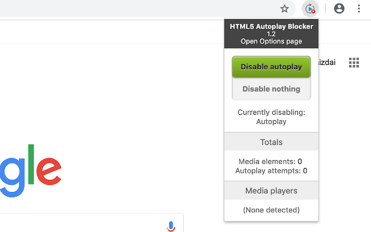Open the Chrome three-dot menu
Screen dimensions: 371x232
(x=359, y=9)
